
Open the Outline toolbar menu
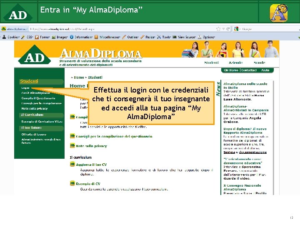coord(130,37)
